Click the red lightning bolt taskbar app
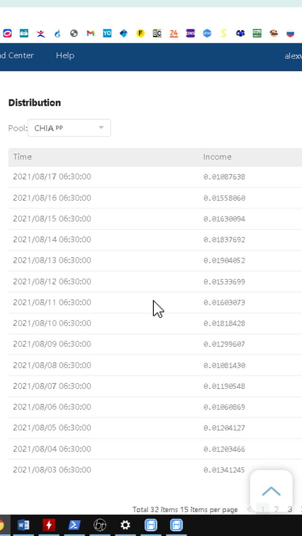The image size is (302, 536). [49, 525]
